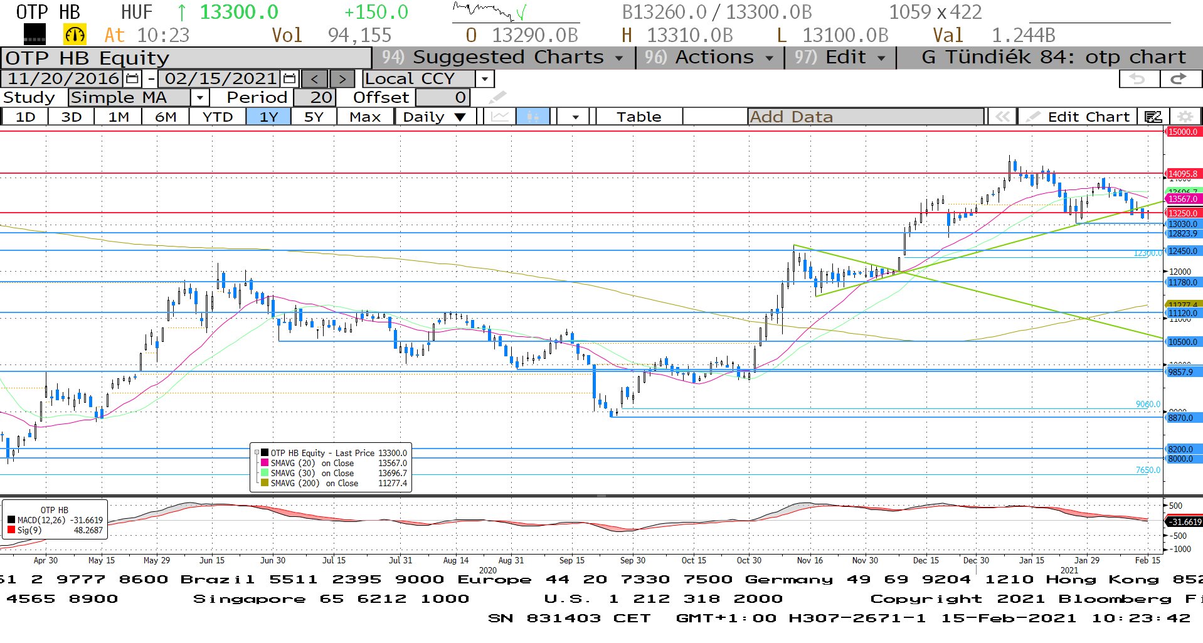This screenshot has width=1203, height=643.
Task: Select the 1M time range
Action: (119, 117)
